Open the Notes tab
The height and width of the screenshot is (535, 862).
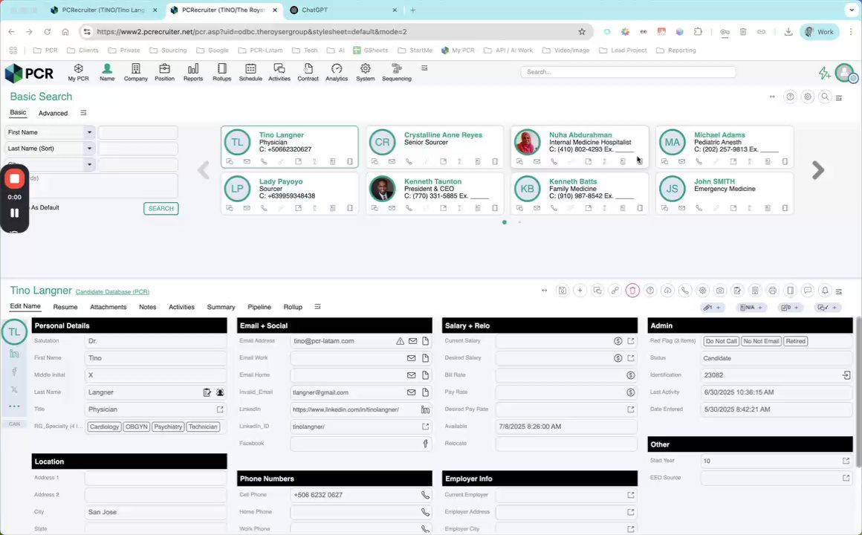147,307
